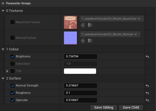This screenshot has height=111, width=156.
Task: Edit the Normal Strength value 0.274667
Action: (80, 86)
